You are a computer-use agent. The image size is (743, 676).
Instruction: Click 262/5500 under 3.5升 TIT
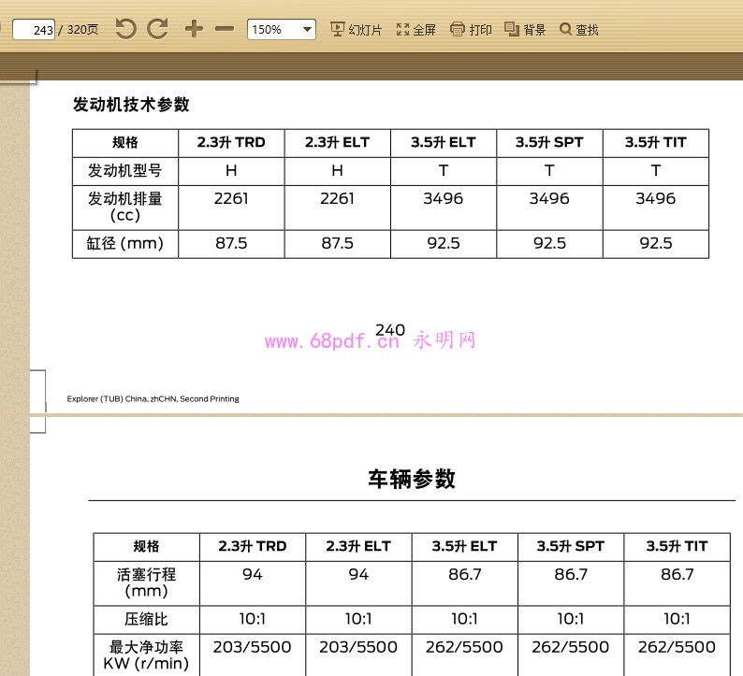(x=677, y=647)
